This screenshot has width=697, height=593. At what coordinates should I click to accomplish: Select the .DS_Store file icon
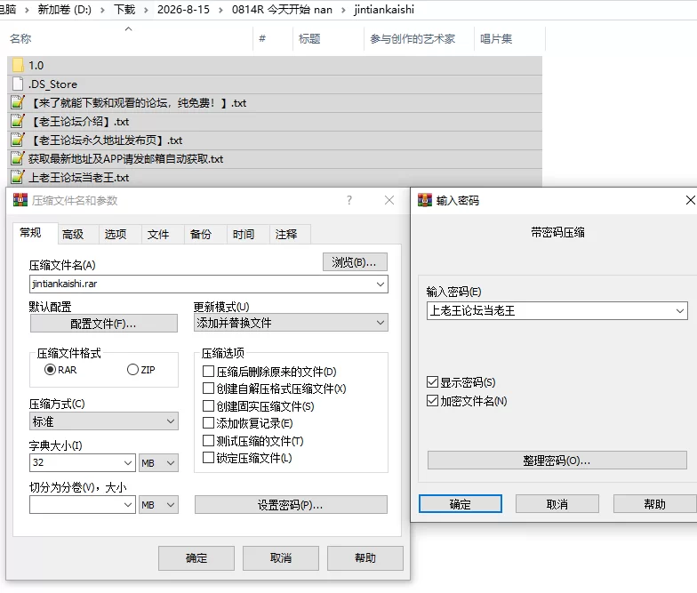tap(18, 84)
